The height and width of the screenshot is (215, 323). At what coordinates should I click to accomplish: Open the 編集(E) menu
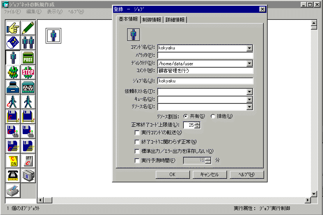click(x=34, y=12)
